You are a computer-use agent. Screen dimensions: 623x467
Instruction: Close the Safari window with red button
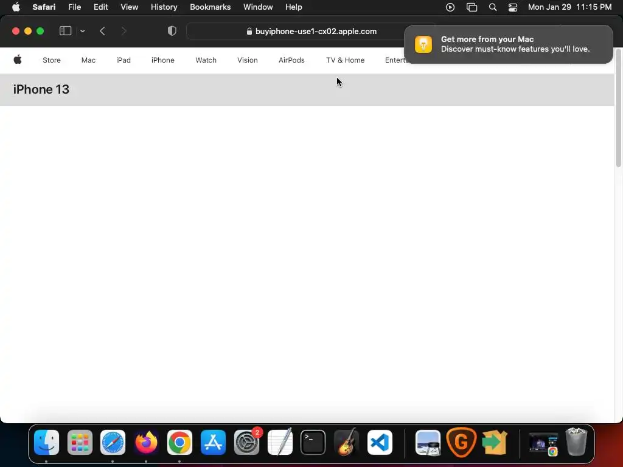coord(16,31)
